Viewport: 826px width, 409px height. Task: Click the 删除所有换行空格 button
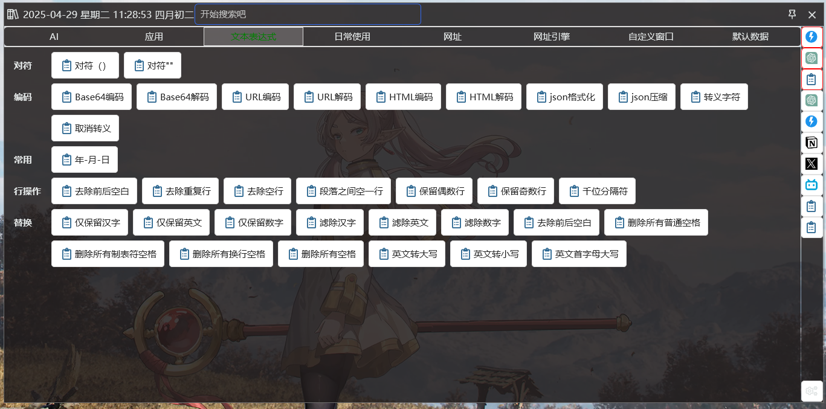[221, 254]
